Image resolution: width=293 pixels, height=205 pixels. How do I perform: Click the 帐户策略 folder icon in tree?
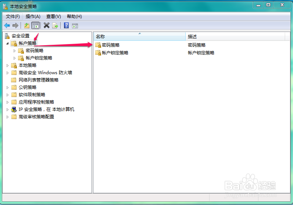click(x=14, y=43)
